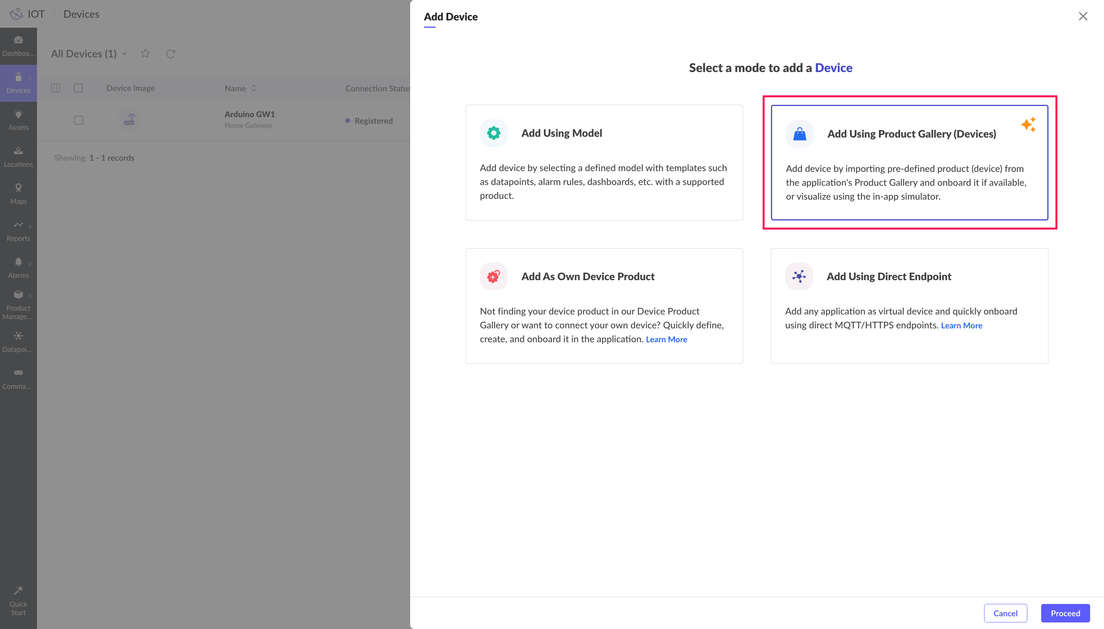Toggle the select-all devices checkbox
Screen dimensions: 1104x629
78,88
